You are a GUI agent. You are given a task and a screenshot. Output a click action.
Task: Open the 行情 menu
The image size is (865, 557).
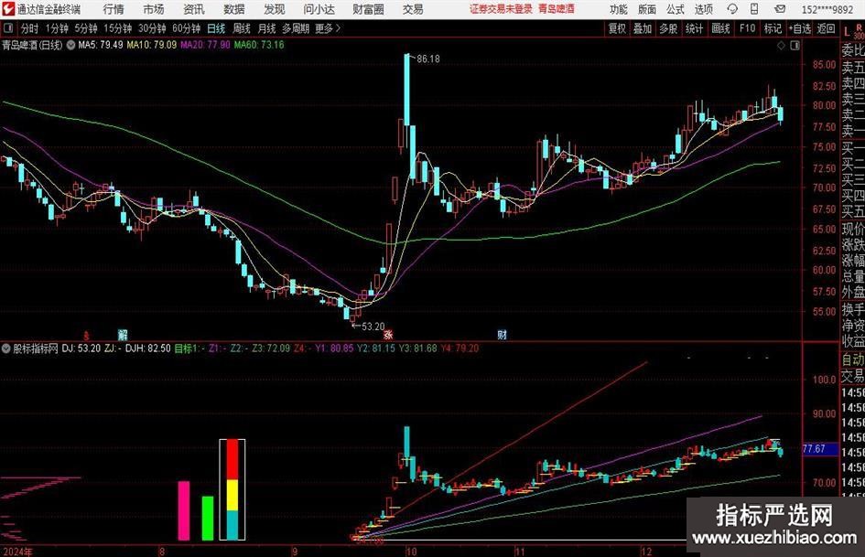[114, 9]
